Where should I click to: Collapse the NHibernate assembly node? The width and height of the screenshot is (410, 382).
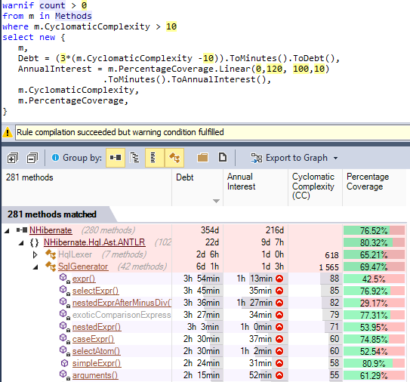pos(7,230)
